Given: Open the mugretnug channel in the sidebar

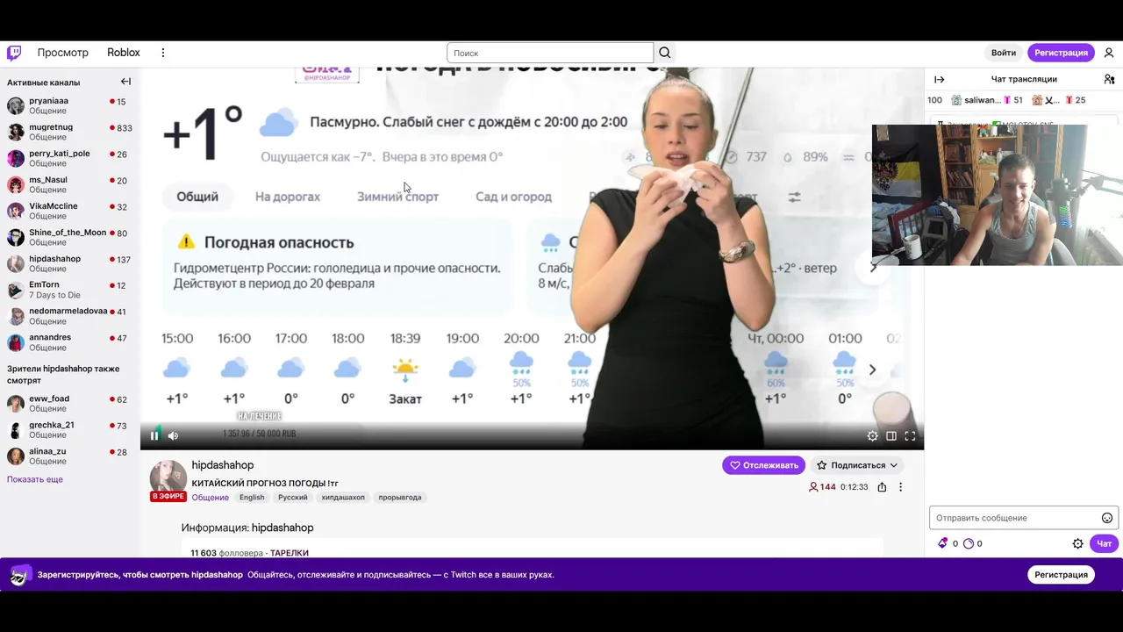Looking at the screenshot, I should (70, 132).
